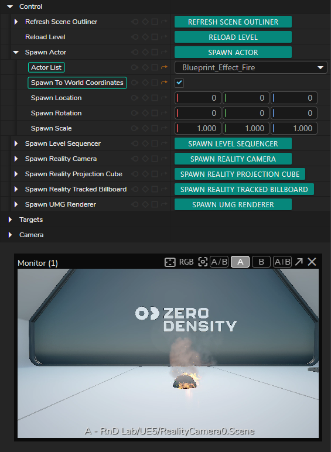Click the safe-frame icon in Monitor header

click(x=170, y=262)
